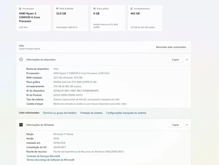Click 'Instalado em' label
Screen dimensions: 219x165
click(x=33, y=143)
